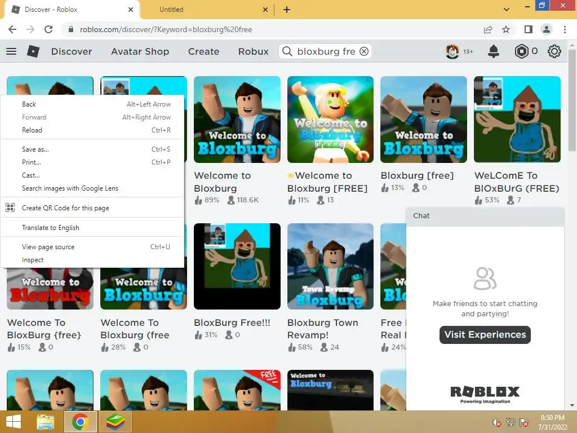577x433 pixels.
Task: Choose Create QR Code for this page
Action: (92, 208)
